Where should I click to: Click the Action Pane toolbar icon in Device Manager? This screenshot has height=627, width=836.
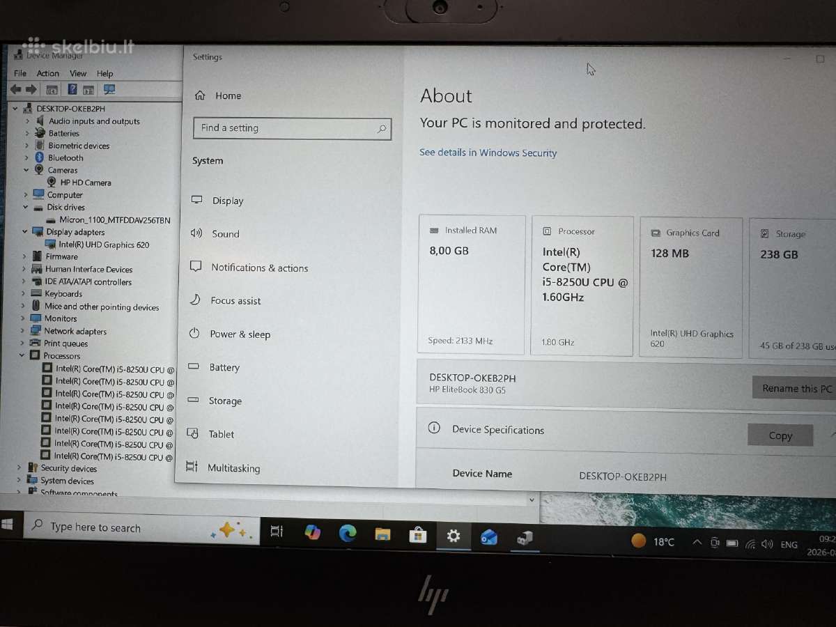click(88, 89)
